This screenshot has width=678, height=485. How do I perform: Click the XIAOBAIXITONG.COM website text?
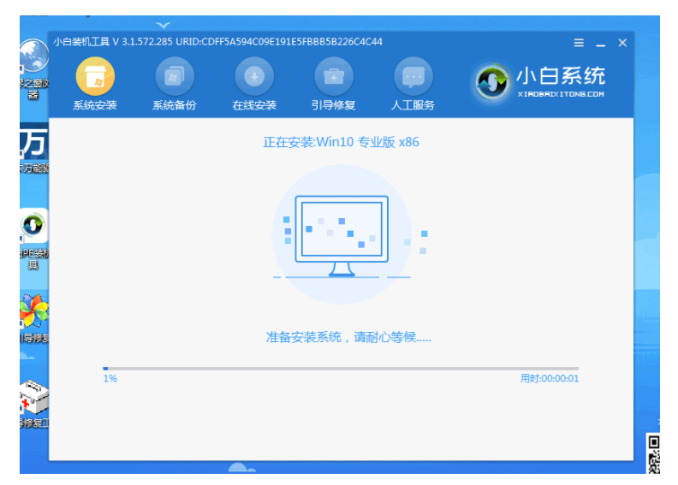click(560, 94)
